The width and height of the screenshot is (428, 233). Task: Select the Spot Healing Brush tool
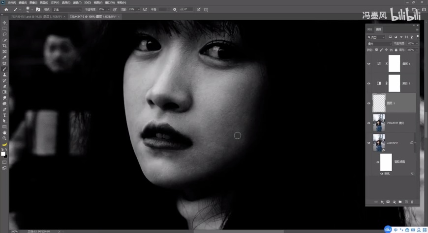4,63
